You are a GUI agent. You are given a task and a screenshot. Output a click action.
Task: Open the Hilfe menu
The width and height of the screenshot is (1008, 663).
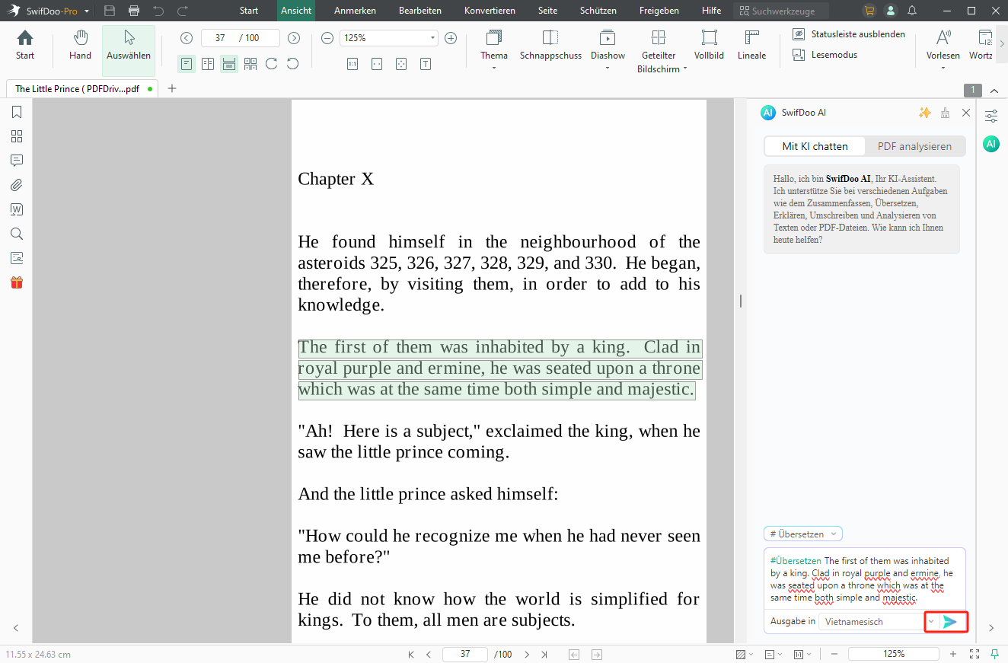(x=712, y=11)
